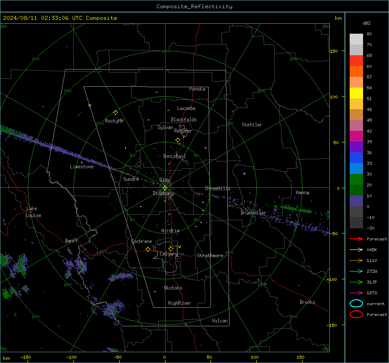
Task: Click the Composite_Reflectivity title
Action: click(194, 6)
